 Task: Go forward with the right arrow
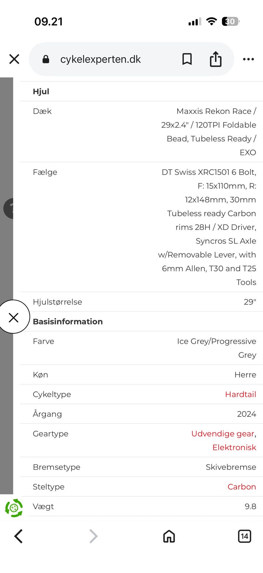[93, 536]
